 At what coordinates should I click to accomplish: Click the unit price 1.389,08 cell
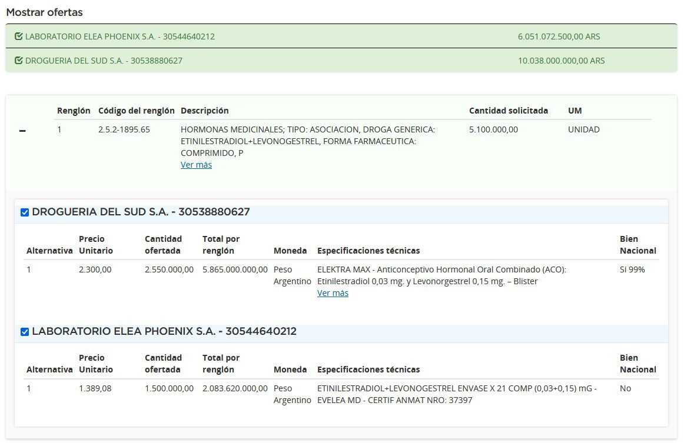[95, 388]
